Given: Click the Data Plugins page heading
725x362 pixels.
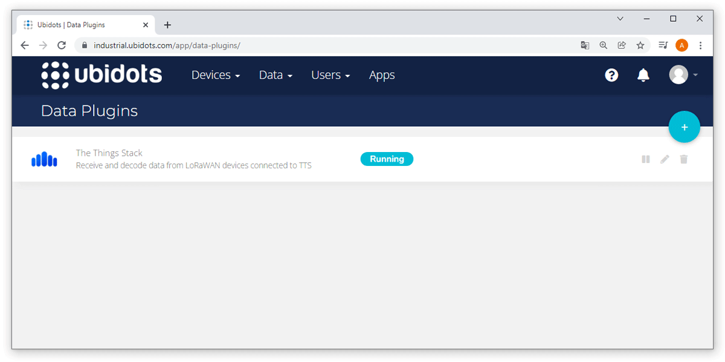Looking at the screenshot, I should pos(89,111).
